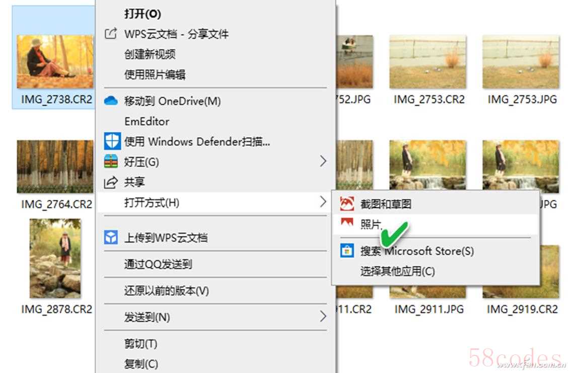Select 还原以前的版本(V) entry

click(x=167, y=290)
